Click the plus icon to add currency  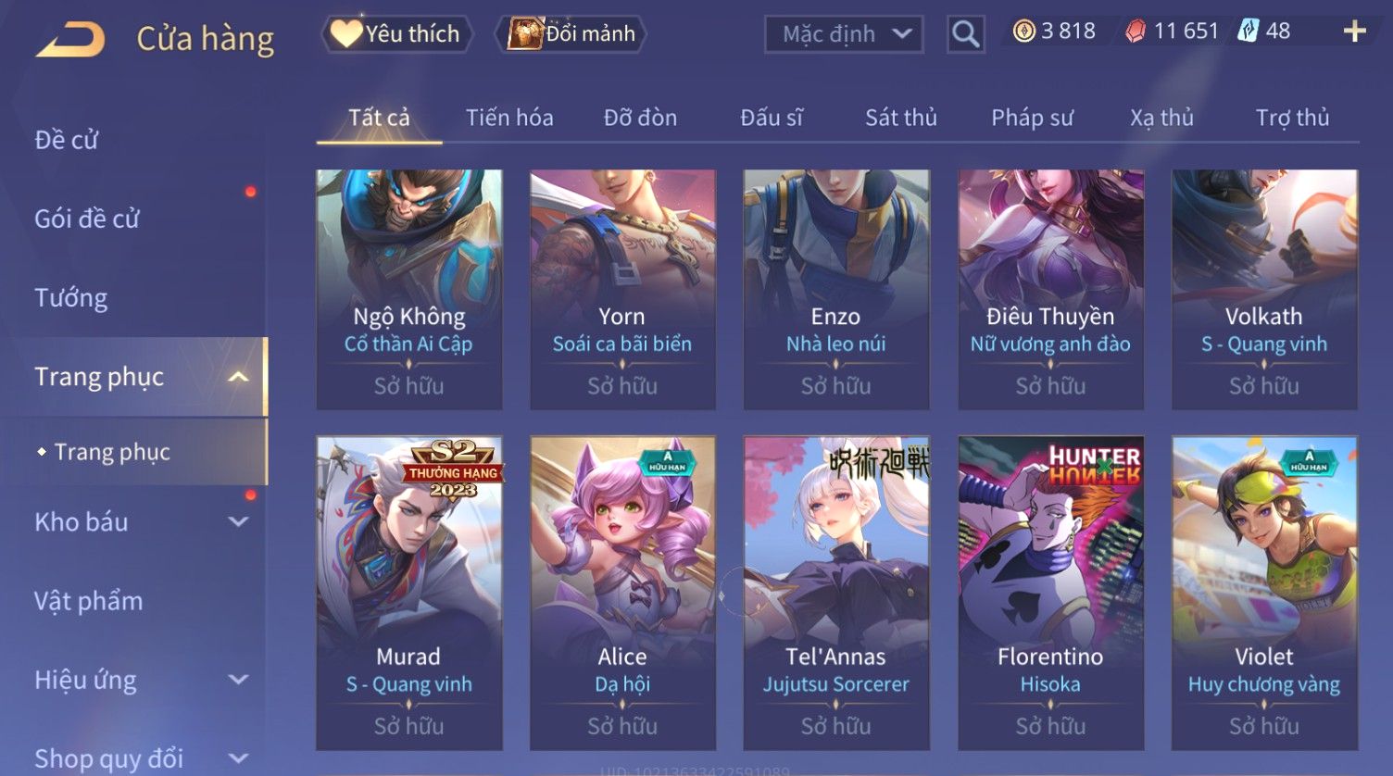pyautogui.click(x=1354, y=32)
